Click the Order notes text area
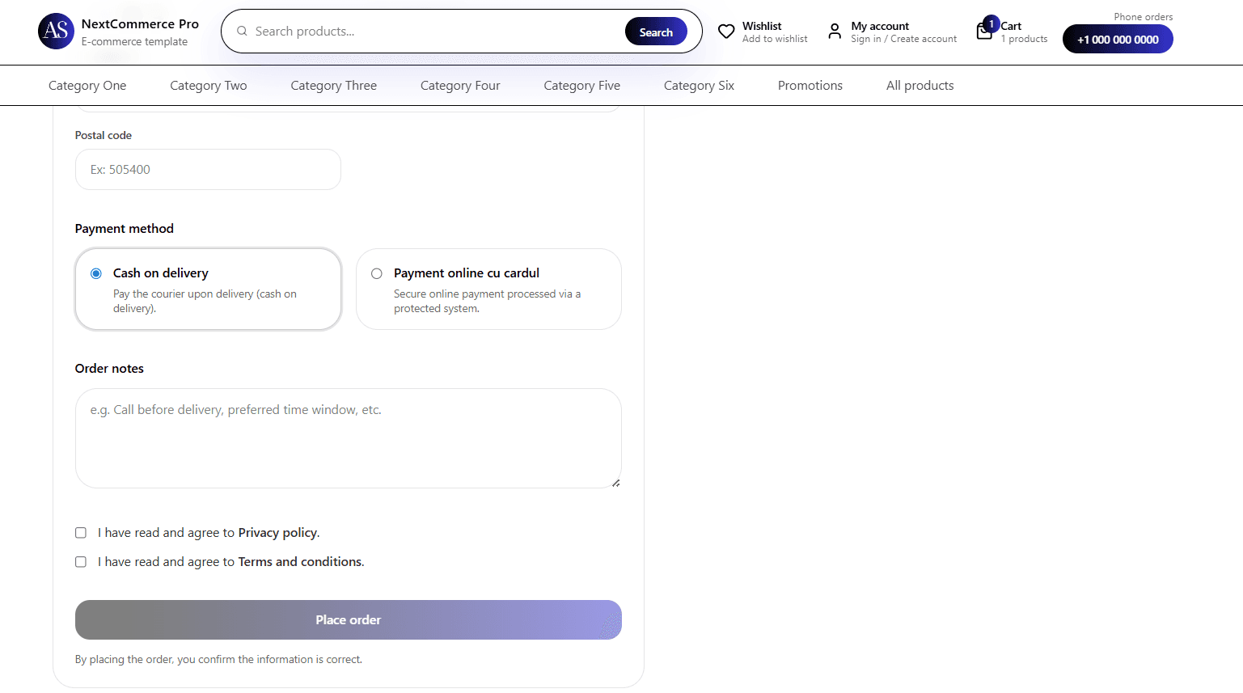This screenshot has width=1243, height=693. click(348, 437)
